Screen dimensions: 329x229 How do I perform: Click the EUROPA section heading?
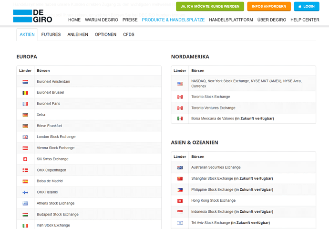(27, 57)
